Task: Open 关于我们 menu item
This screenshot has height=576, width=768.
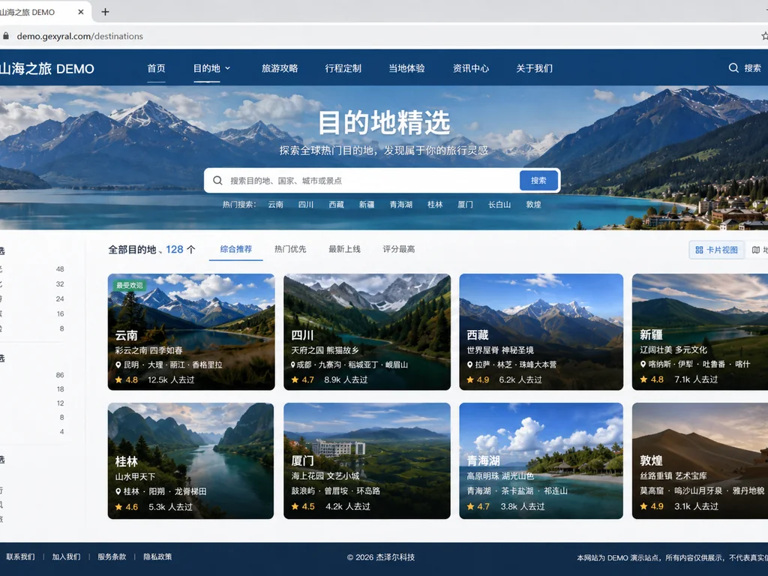Action: [x=534, y=68]
